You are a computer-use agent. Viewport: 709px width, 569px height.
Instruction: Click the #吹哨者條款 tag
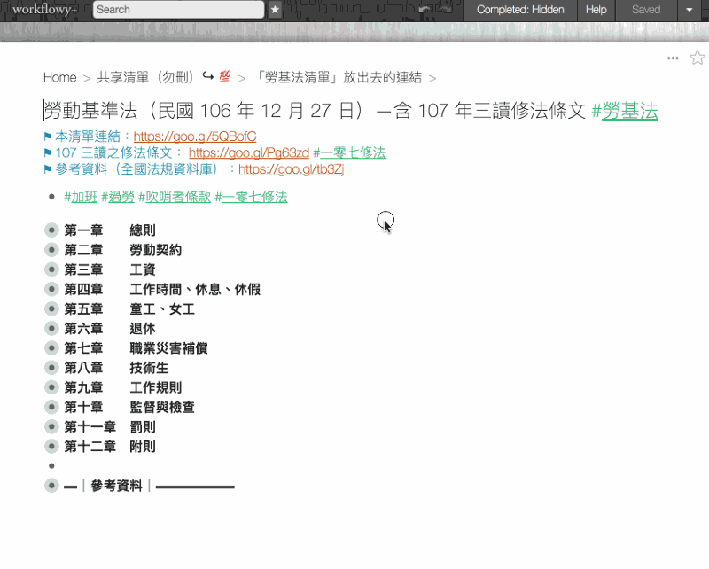[x=175, y=197]
